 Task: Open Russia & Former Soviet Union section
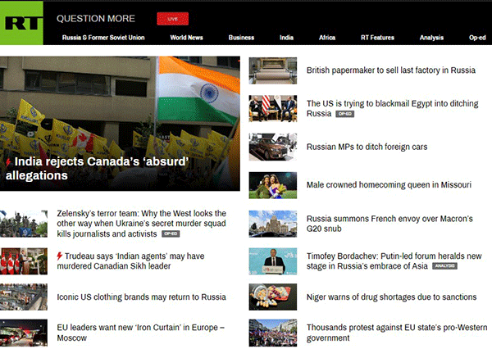[x=103, y=38]
